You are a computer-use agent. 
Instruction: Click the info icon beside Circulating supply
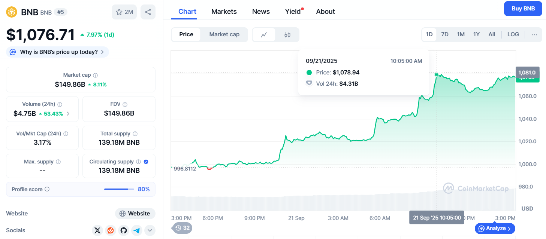pos(138,162)
